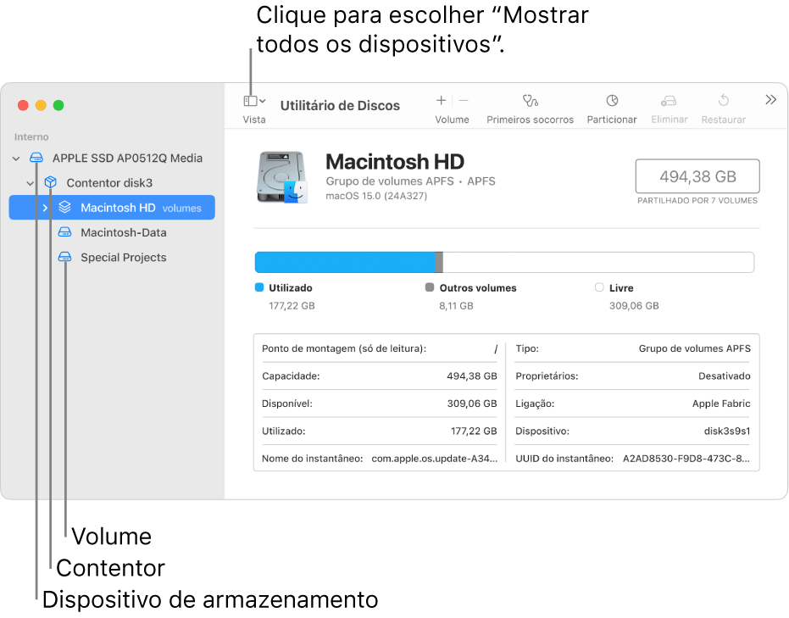Click the Eliminar drive erase icon
This screenshot has height=618, width=789.
[x=669, y=101]
